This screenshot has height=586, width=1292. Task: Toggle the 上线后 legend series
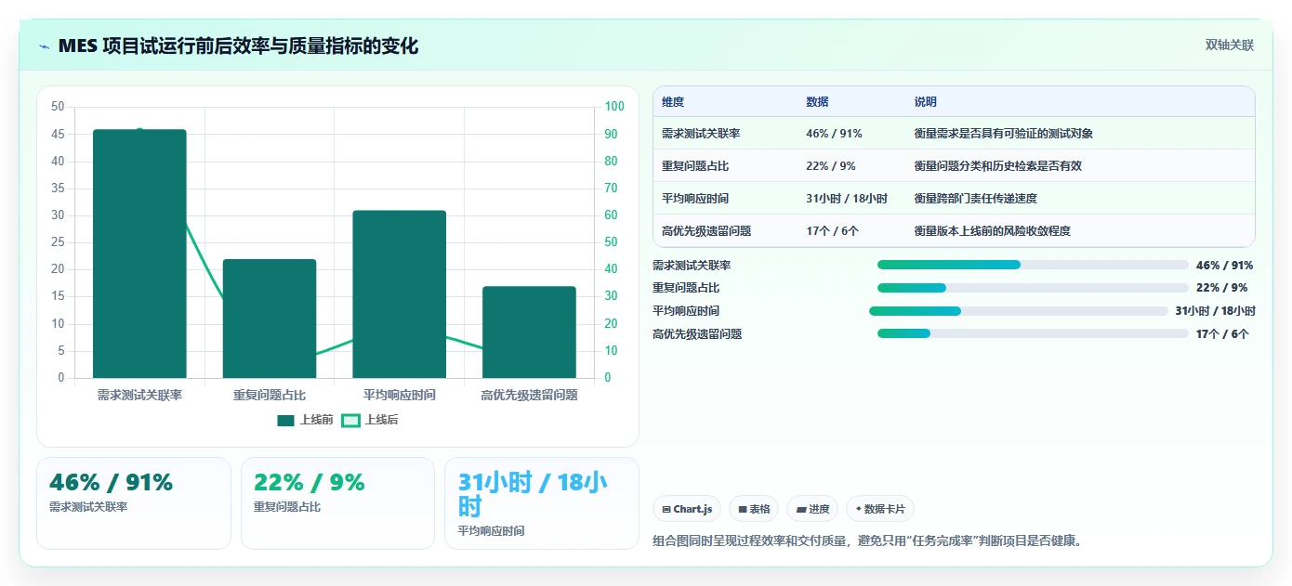click(370, 420)
